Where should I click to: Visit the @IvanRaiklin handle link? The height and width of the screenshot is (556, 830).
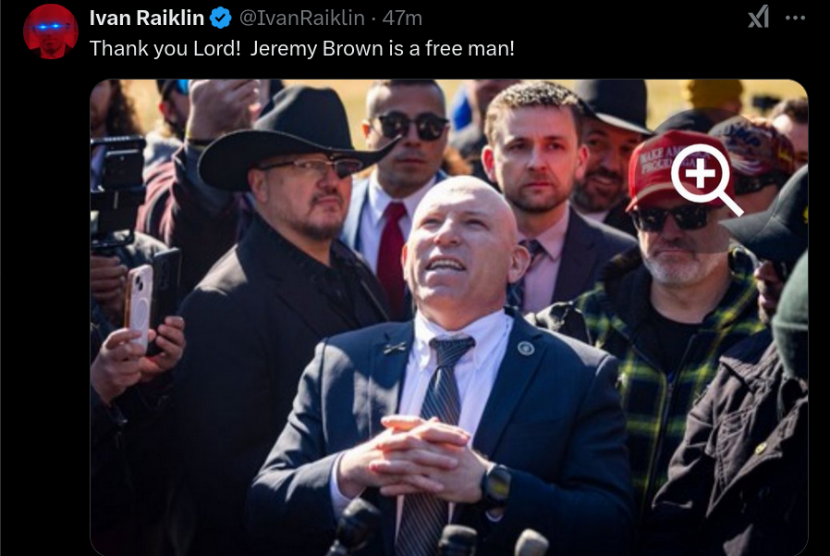(301, 18)
